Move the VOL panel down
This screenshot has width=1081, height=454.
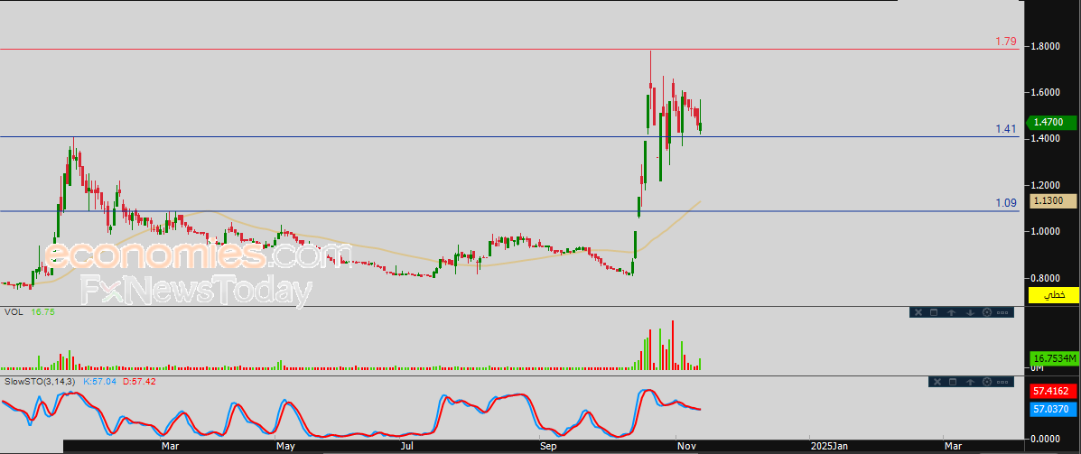[x=970, y=313]
